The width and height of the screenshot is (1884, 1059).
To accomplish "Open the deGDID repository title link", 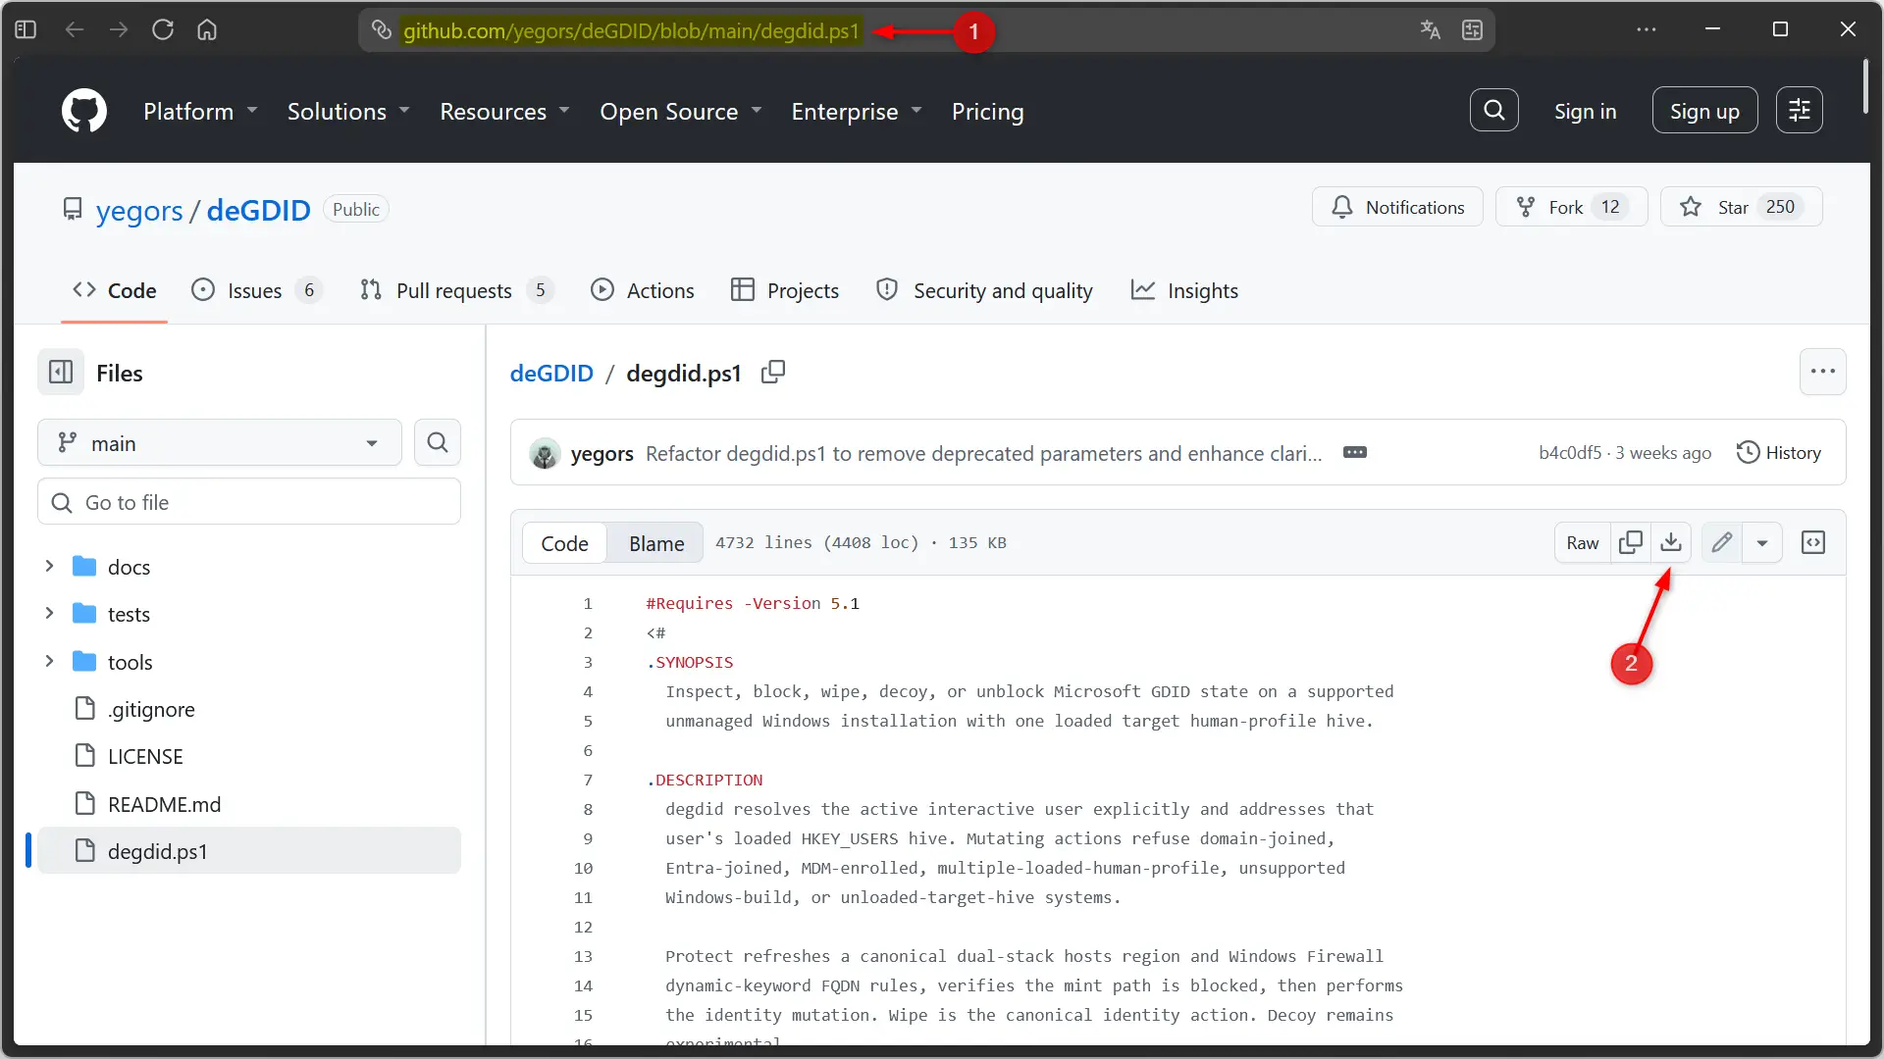I will pos(258,210).
